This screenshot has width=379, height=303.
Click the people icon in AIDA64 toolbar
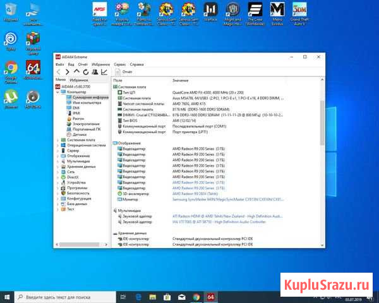pos(95,72)
